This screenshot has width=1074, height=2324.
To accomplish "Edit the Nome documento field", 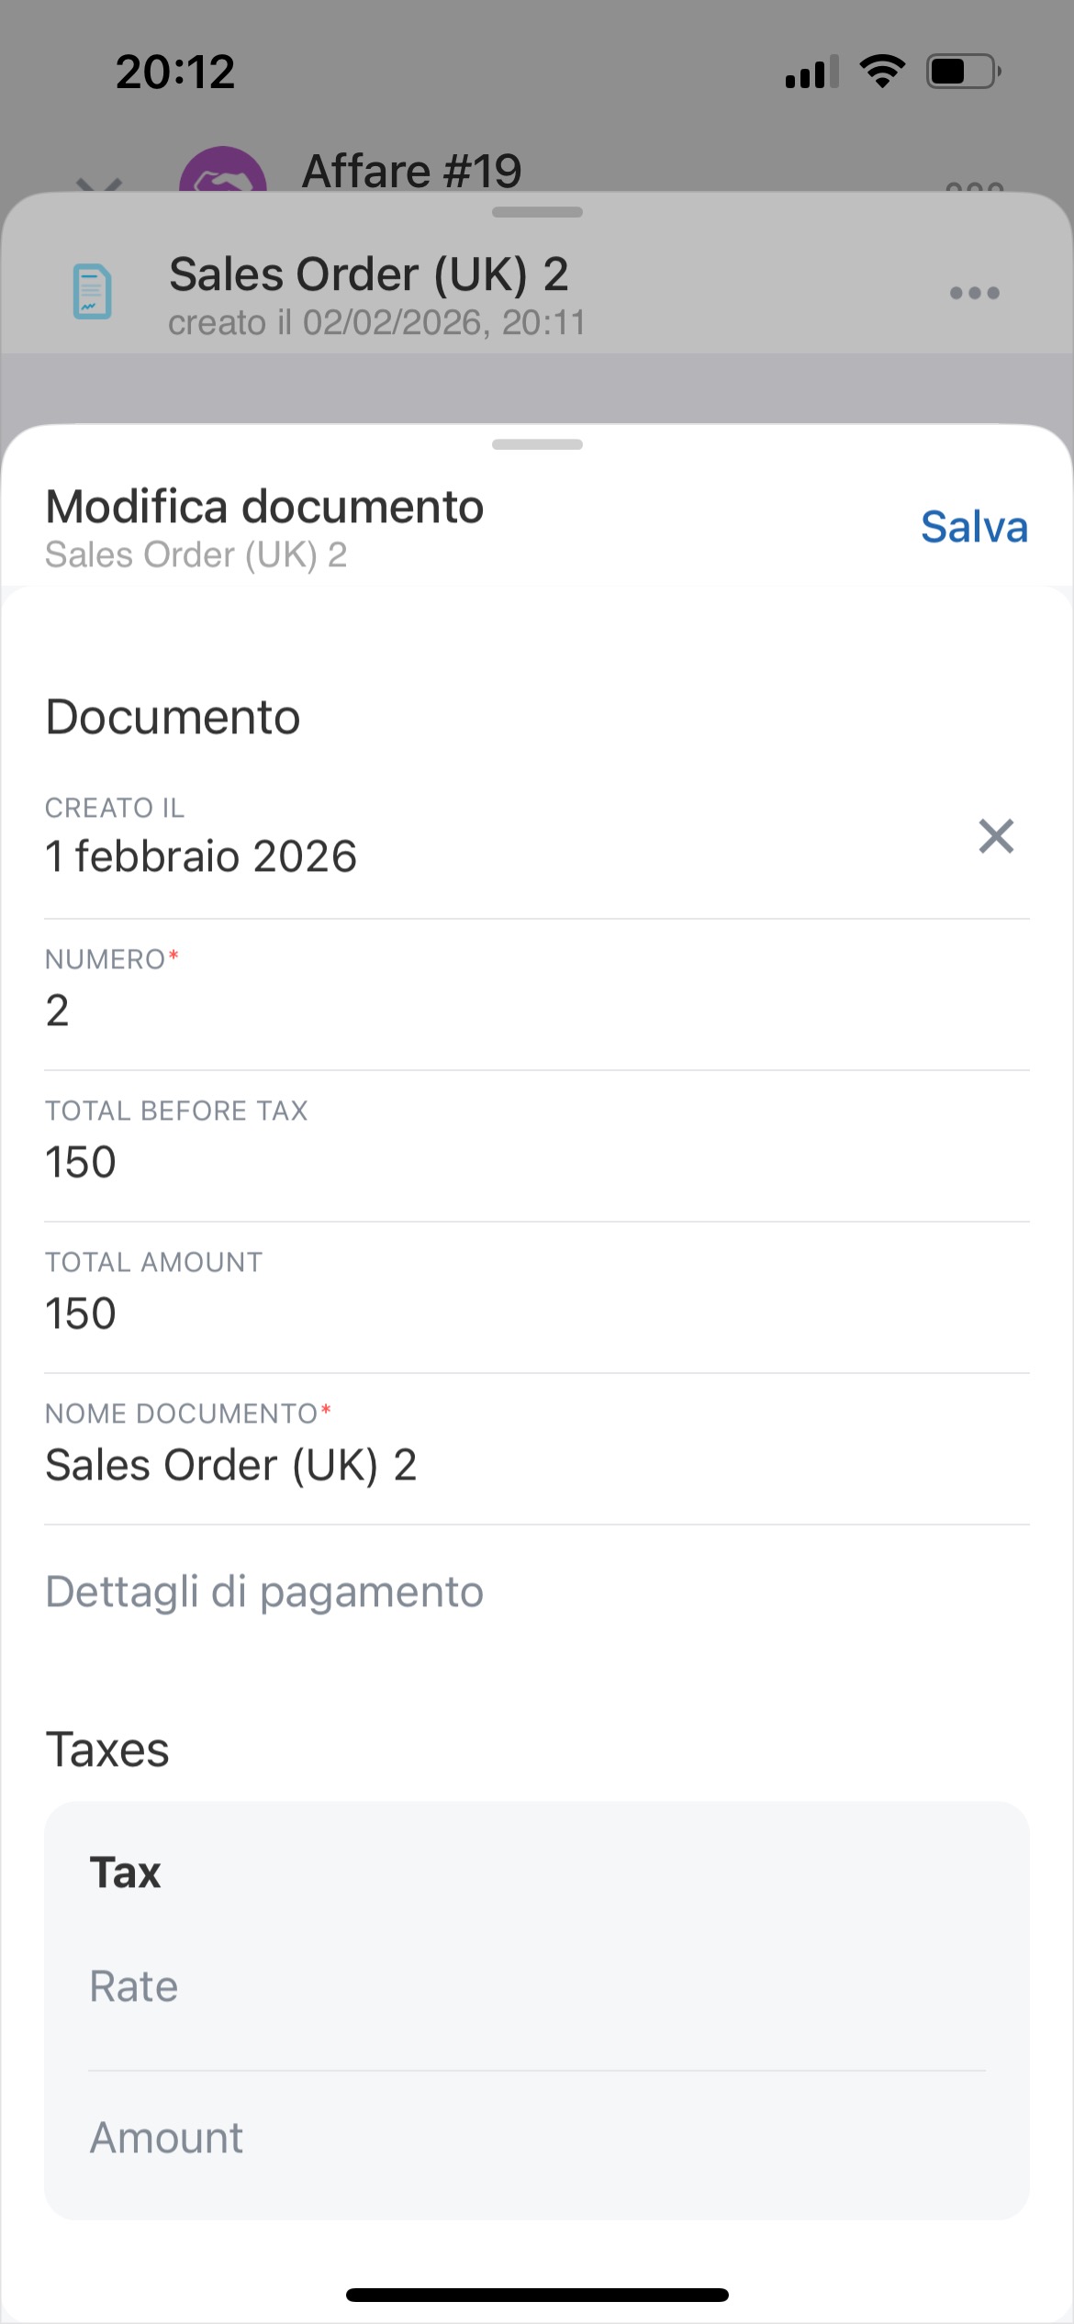I will click(536, 1465).
